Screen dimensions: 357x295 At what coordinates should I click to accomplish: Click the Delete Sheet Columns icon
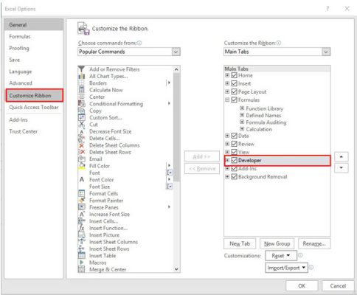tap(81, 145)
